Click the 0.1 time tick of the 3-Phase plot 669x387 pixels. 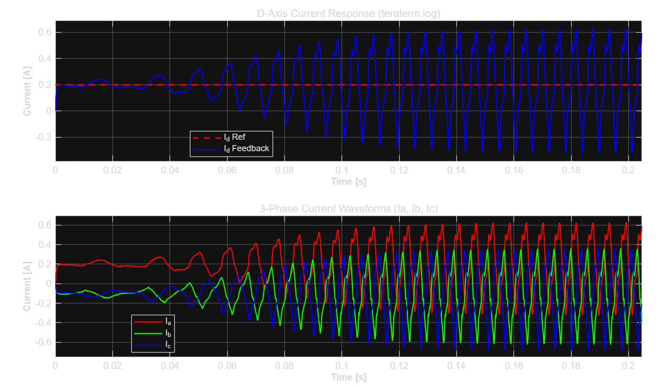coord(342,366)
